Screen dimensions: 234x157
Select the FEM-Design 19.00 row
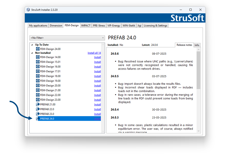[x=68, y=81]
